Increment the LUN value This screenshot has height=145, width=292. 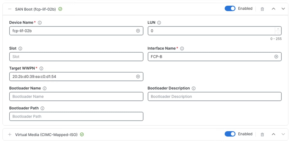[x=278, y=29]
